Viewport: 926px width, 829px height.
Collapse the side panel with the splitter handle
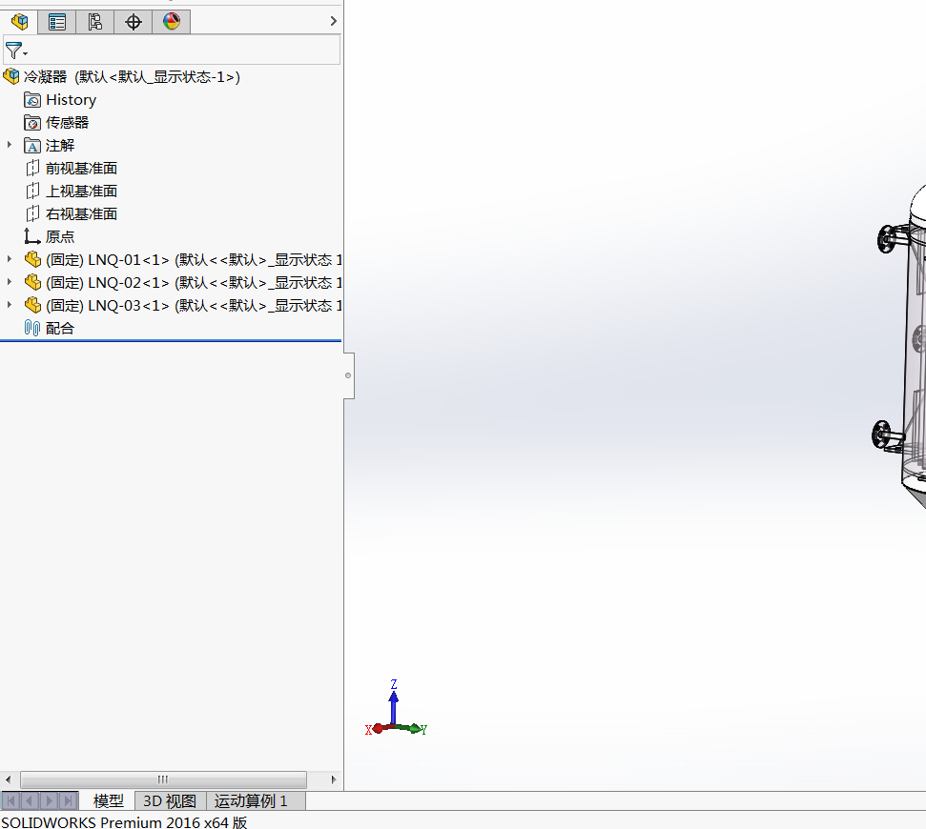[x=348, y=375]
